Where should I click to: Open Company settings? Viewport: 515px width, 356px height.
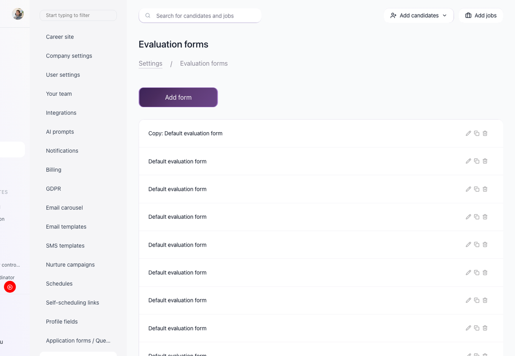click(69, 56)
